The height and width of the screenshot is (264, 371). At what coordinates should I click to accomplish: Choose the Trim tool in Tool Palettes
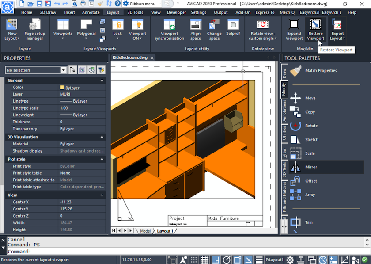[x=296, y=222]
